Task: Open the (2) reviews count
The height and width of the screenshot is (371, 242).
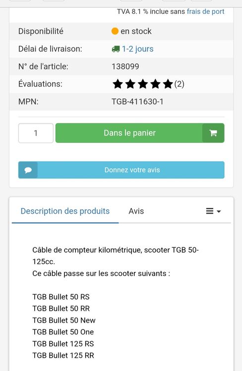Action: [x=180, y=84]
